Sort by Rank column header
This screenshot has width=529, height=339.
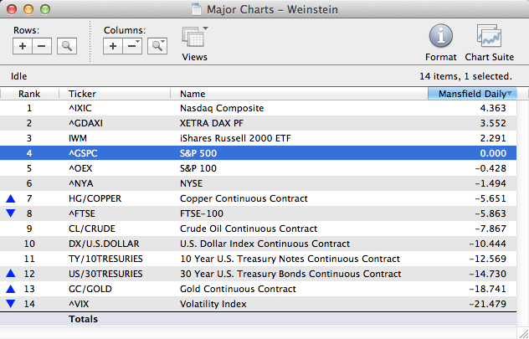29,94
